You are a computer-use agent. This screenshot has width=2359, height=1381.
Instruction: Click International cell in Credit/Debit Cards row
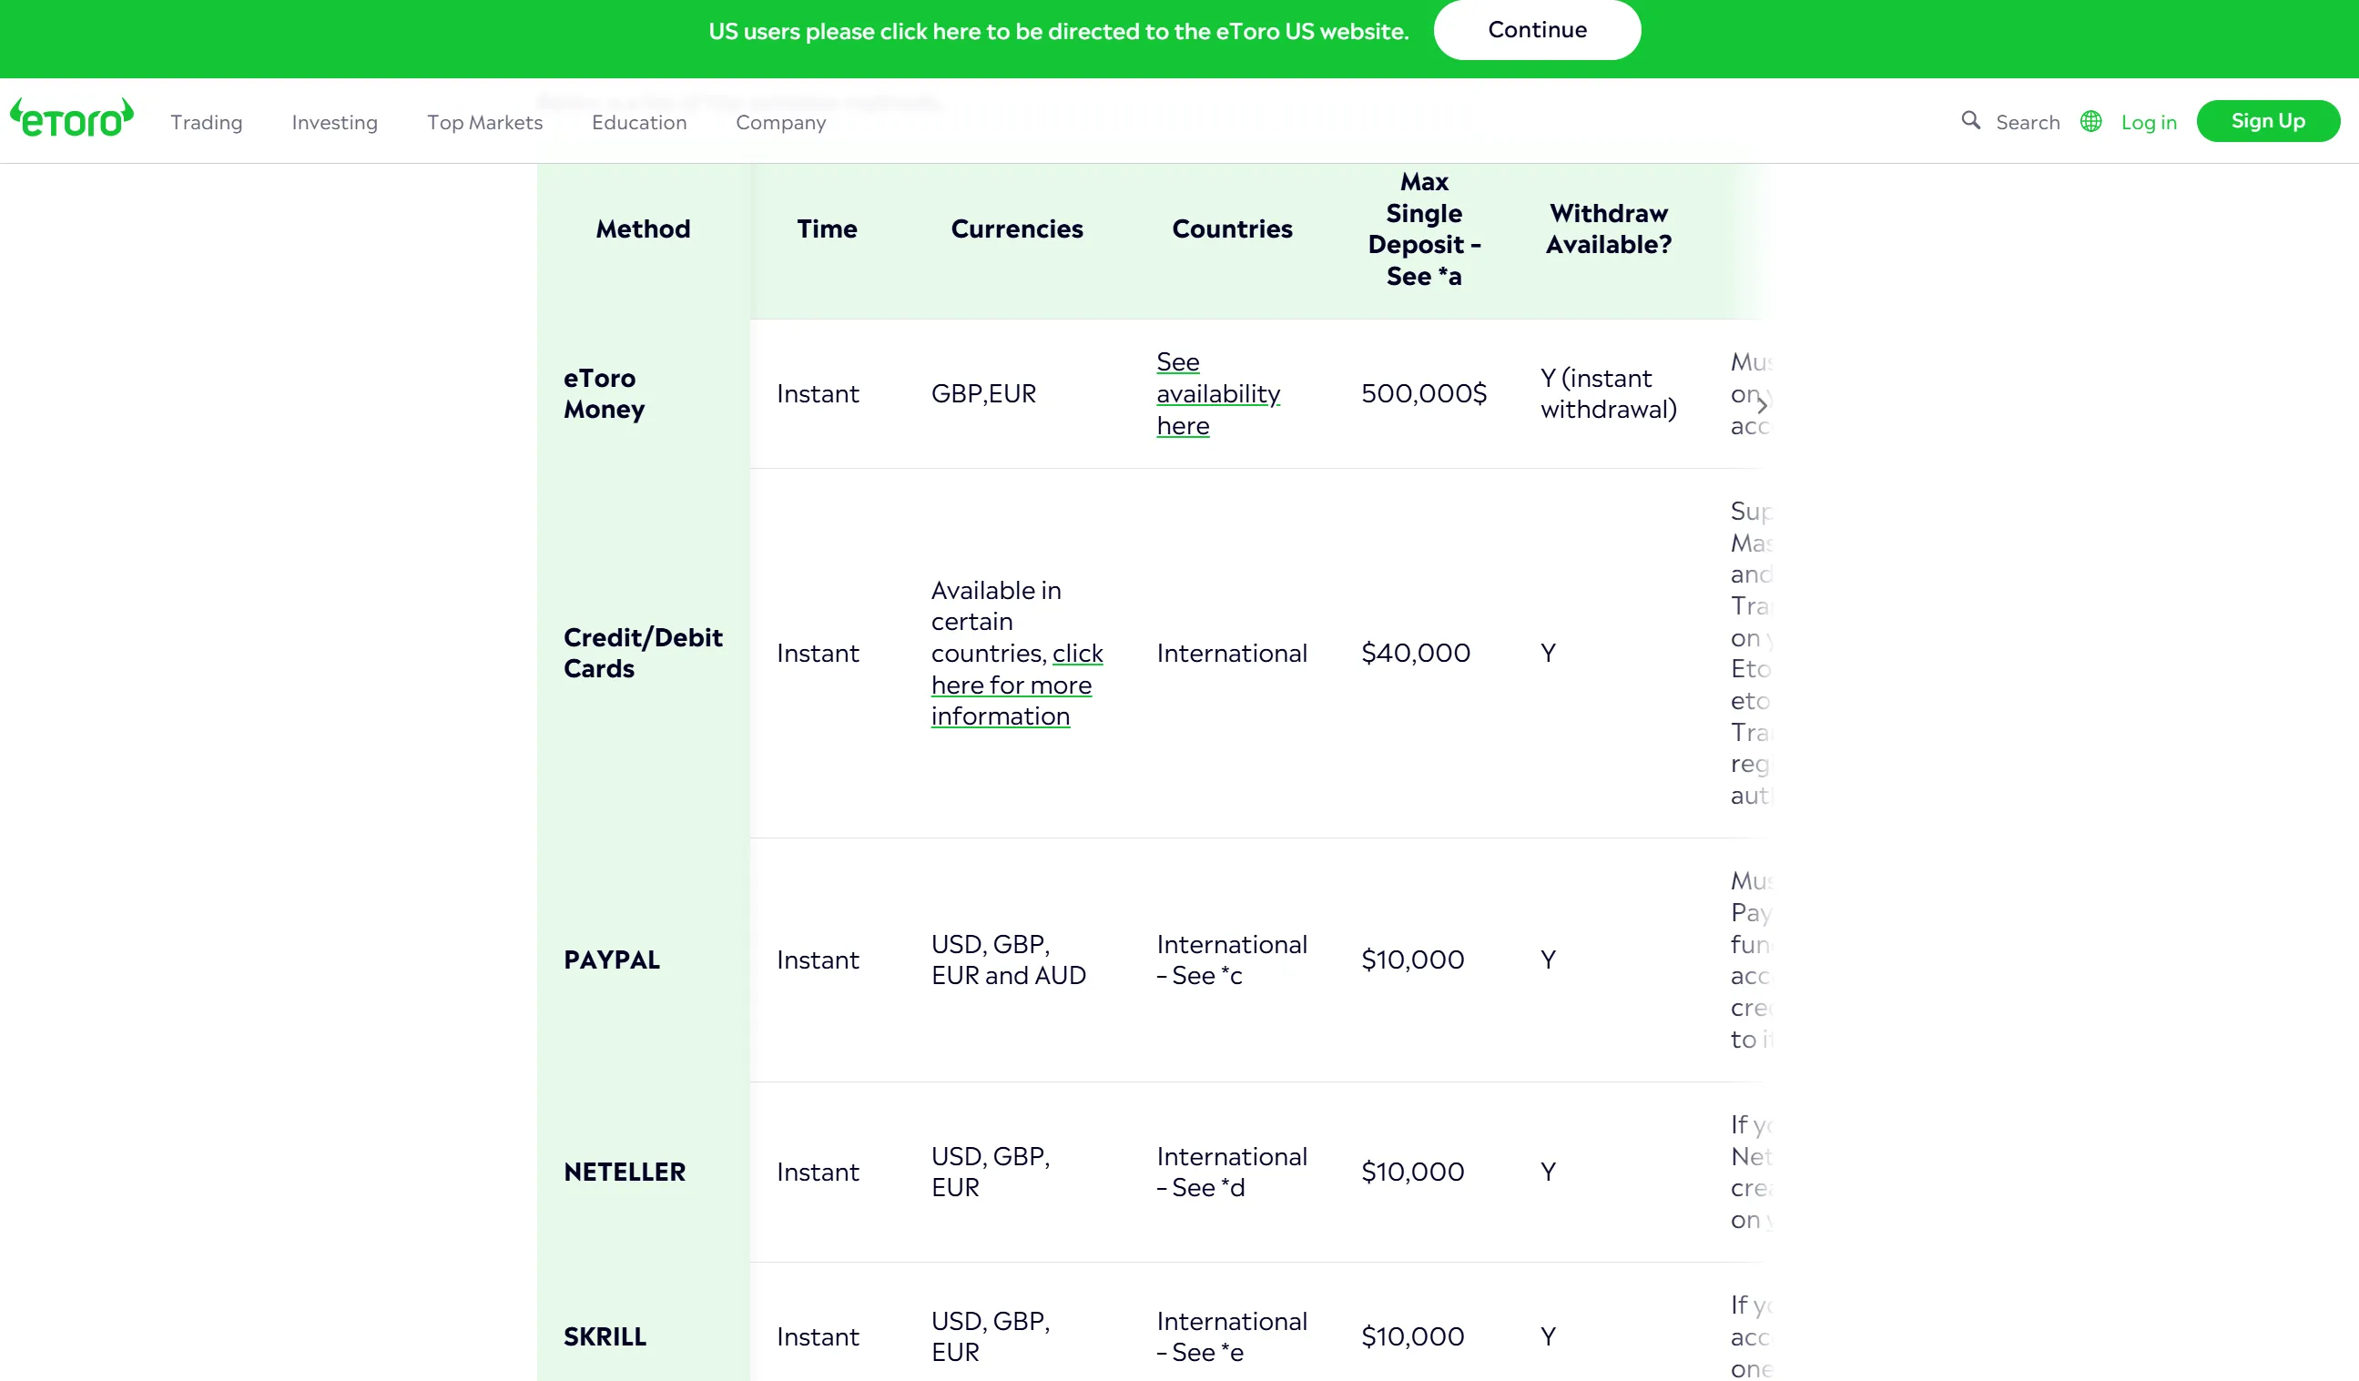click(1232, 653)
